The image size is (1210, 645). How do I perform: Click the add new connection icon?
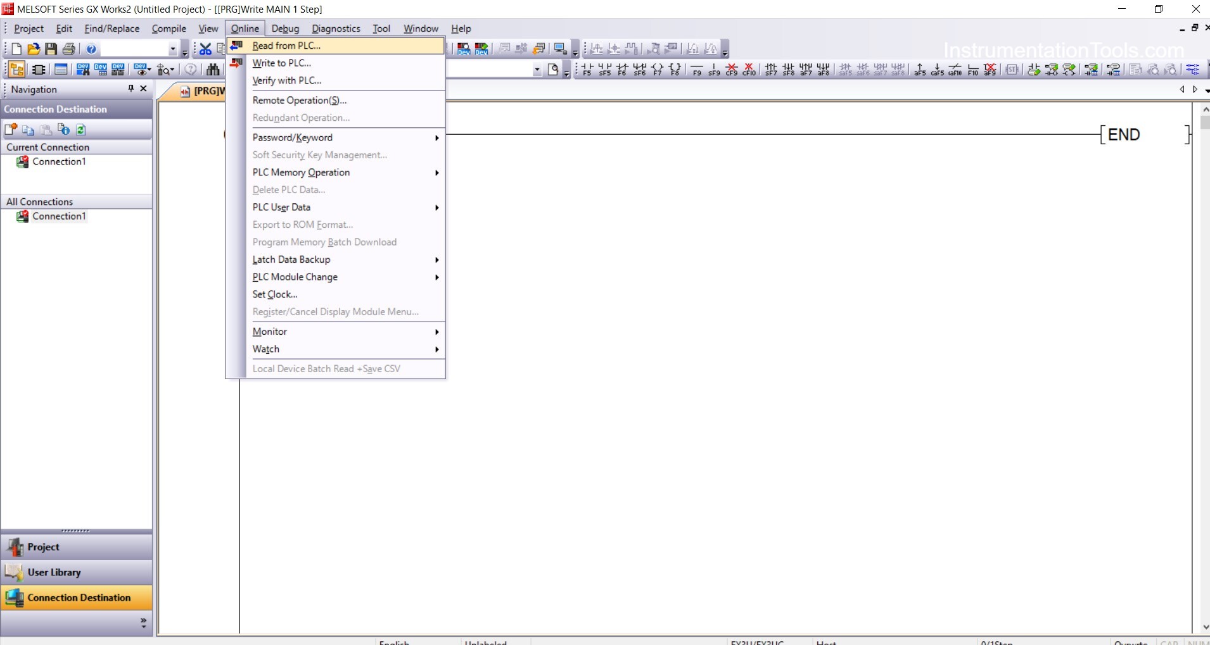pyautogui.click(x=11, y=130)
